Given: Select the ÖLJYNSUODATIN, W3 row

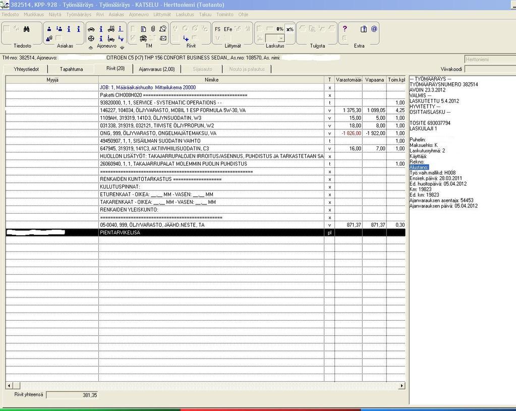Looking at the screenshot, I should 205,118.
